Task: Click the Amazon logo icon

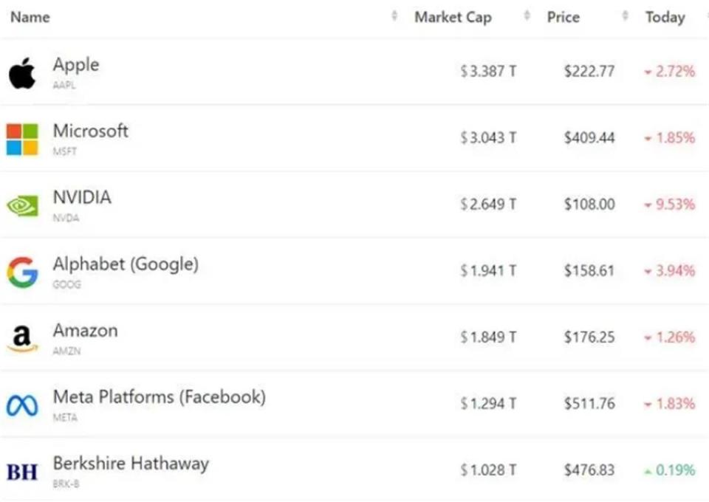Action: [22, 339]
